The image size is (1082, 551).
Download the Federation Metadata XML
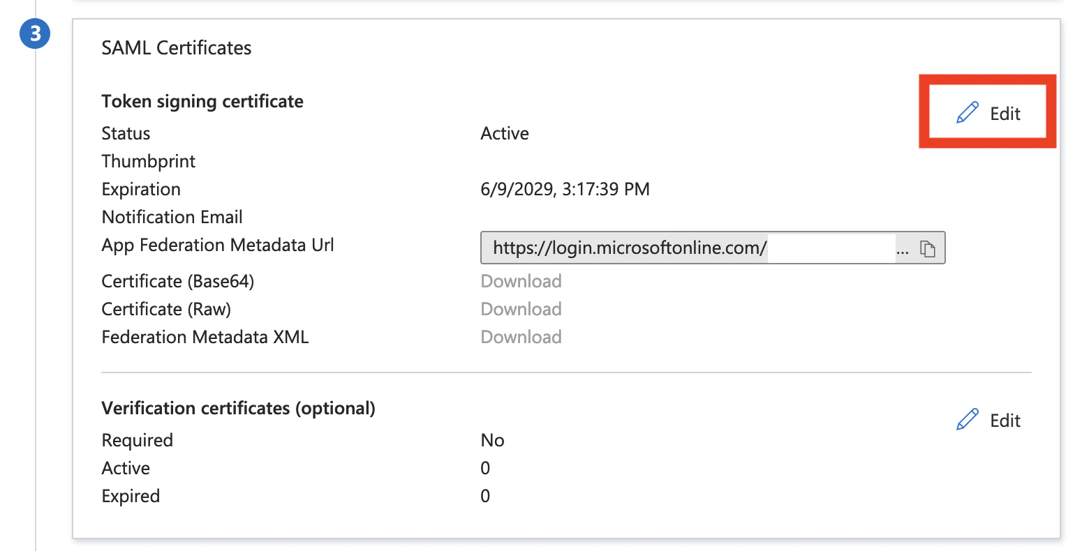tap(521, 337)
